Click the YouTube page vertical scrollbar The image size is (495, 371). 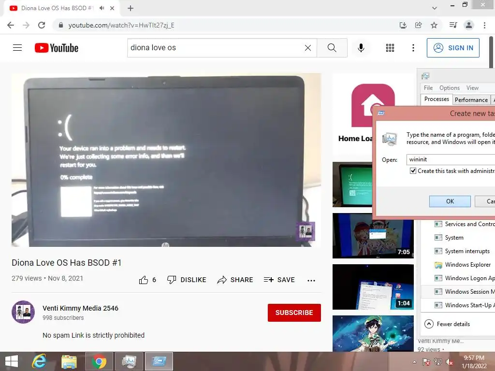click(491, 52)
